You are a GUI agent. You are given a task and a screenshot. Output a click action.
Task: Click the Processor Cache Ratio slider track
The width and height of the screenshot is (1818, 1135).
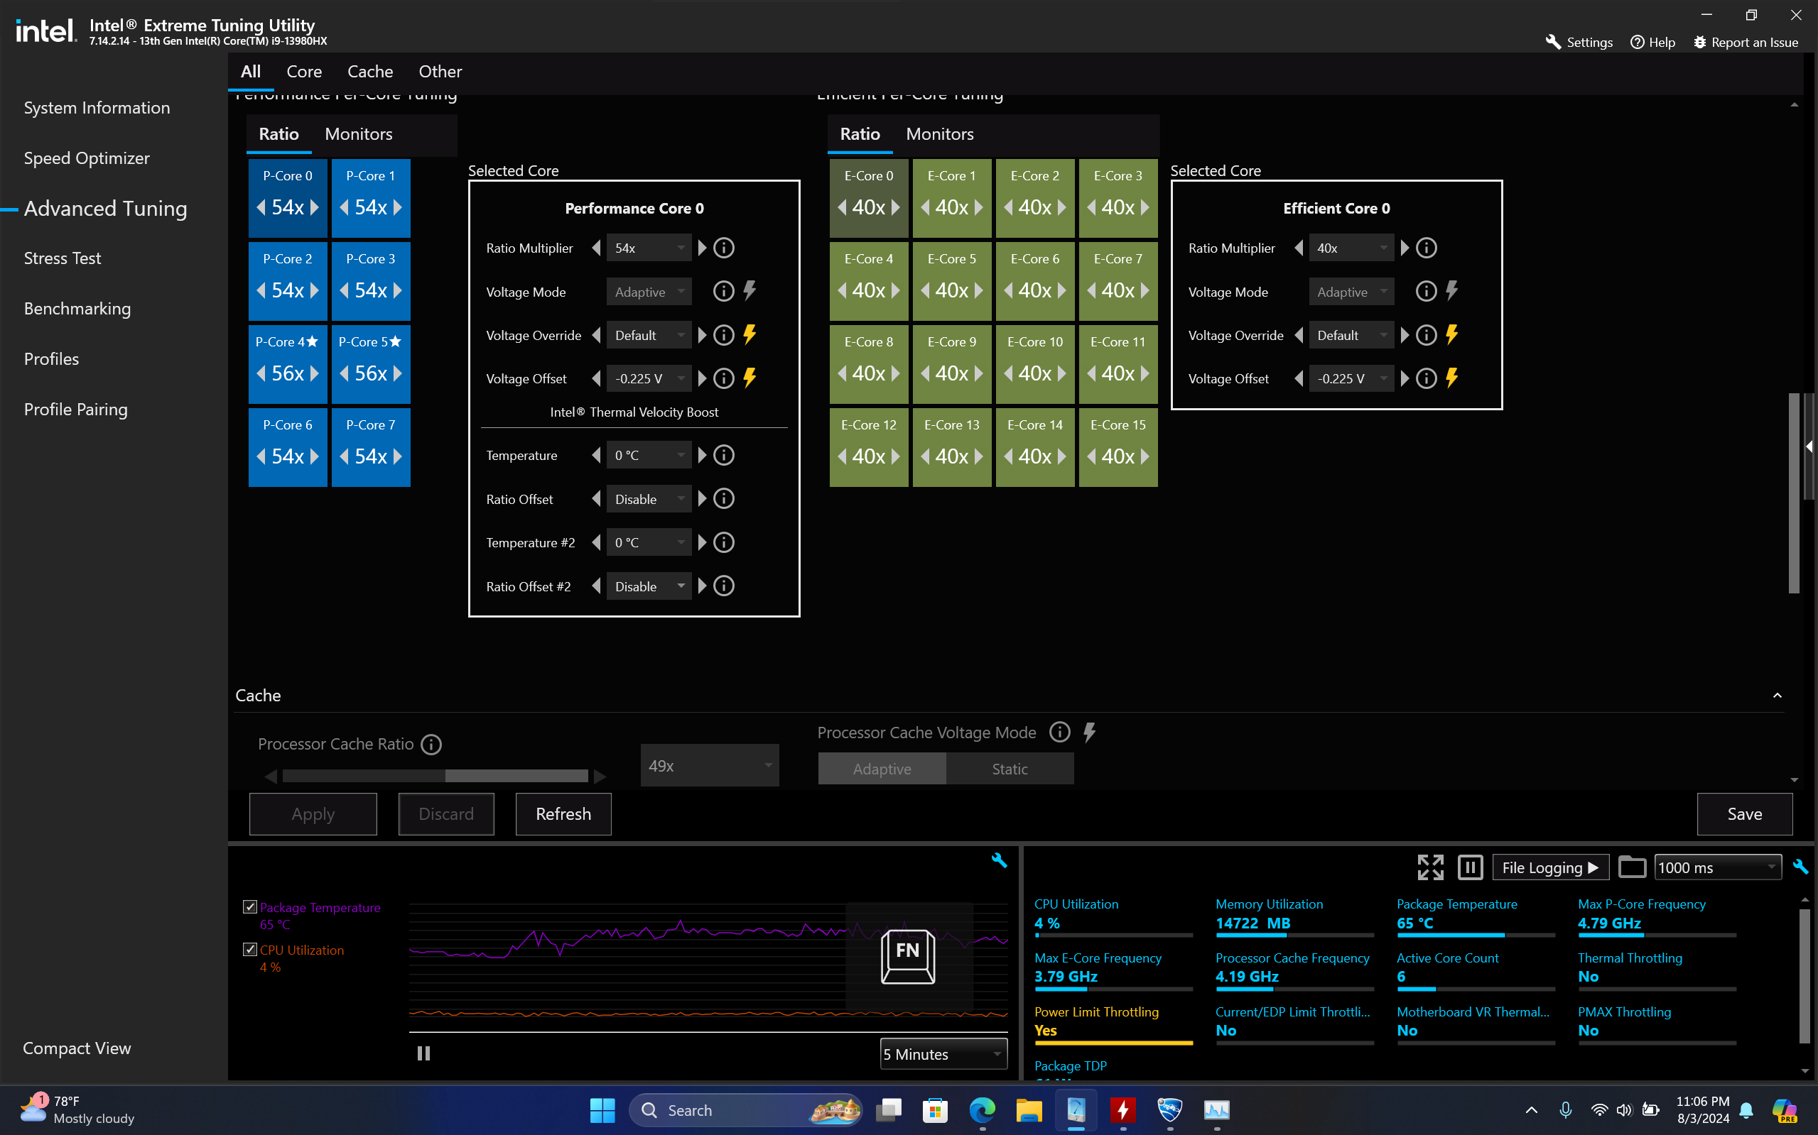pyautogui.click(x=435, y=775)
